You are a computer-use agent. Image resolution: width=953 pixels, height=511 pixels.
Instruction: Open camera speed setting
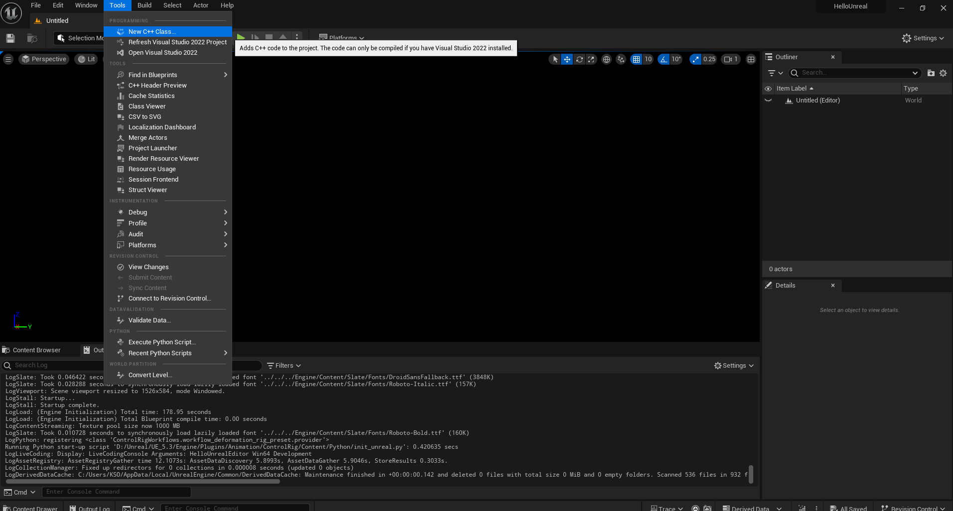(731, 59)
